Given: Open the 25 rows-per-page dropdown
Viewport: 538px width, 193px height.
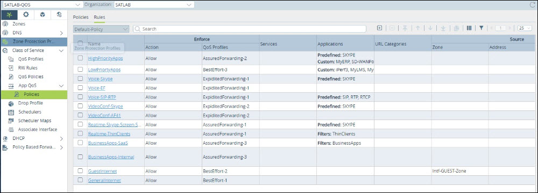Looking at the screenshot, I should 525,28.
